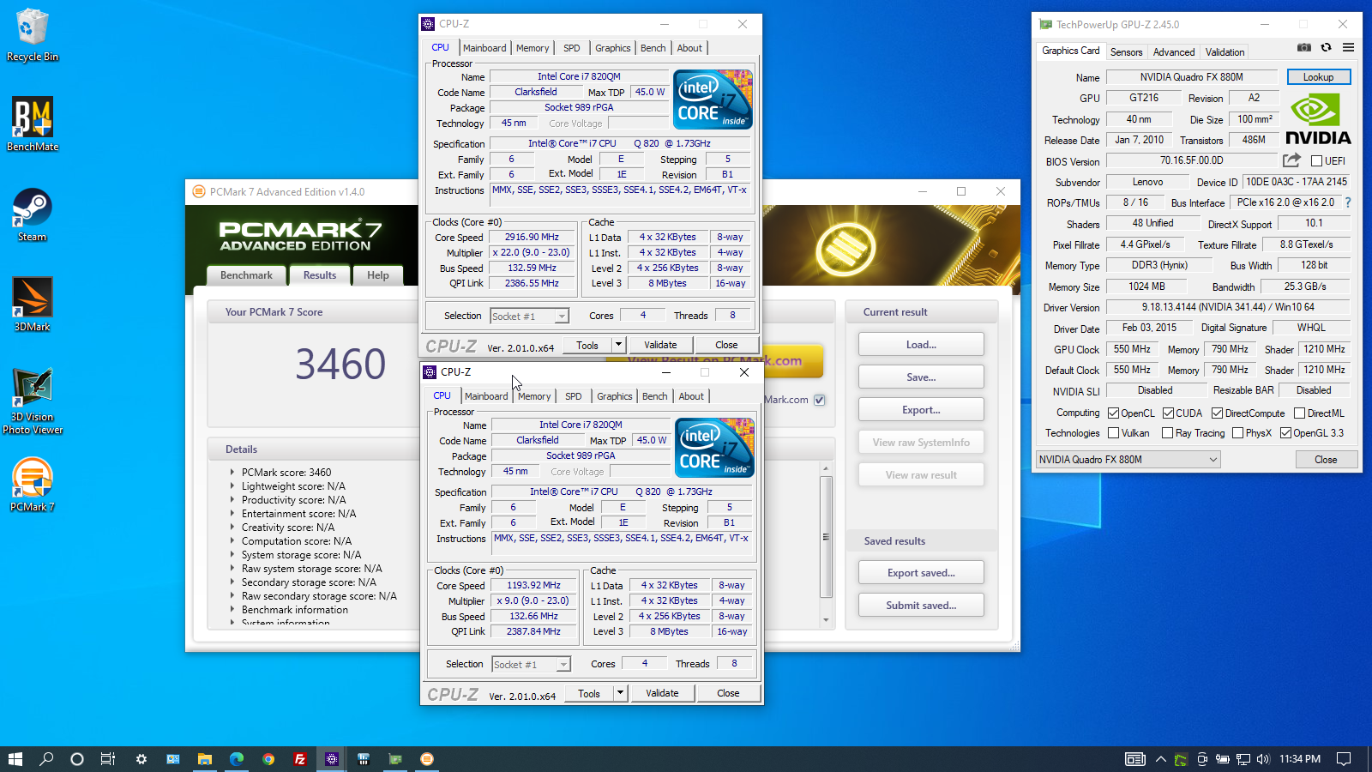Click the Lookup button in GPU-Z
This screenshot has height=772, width=1372.
1318,77
